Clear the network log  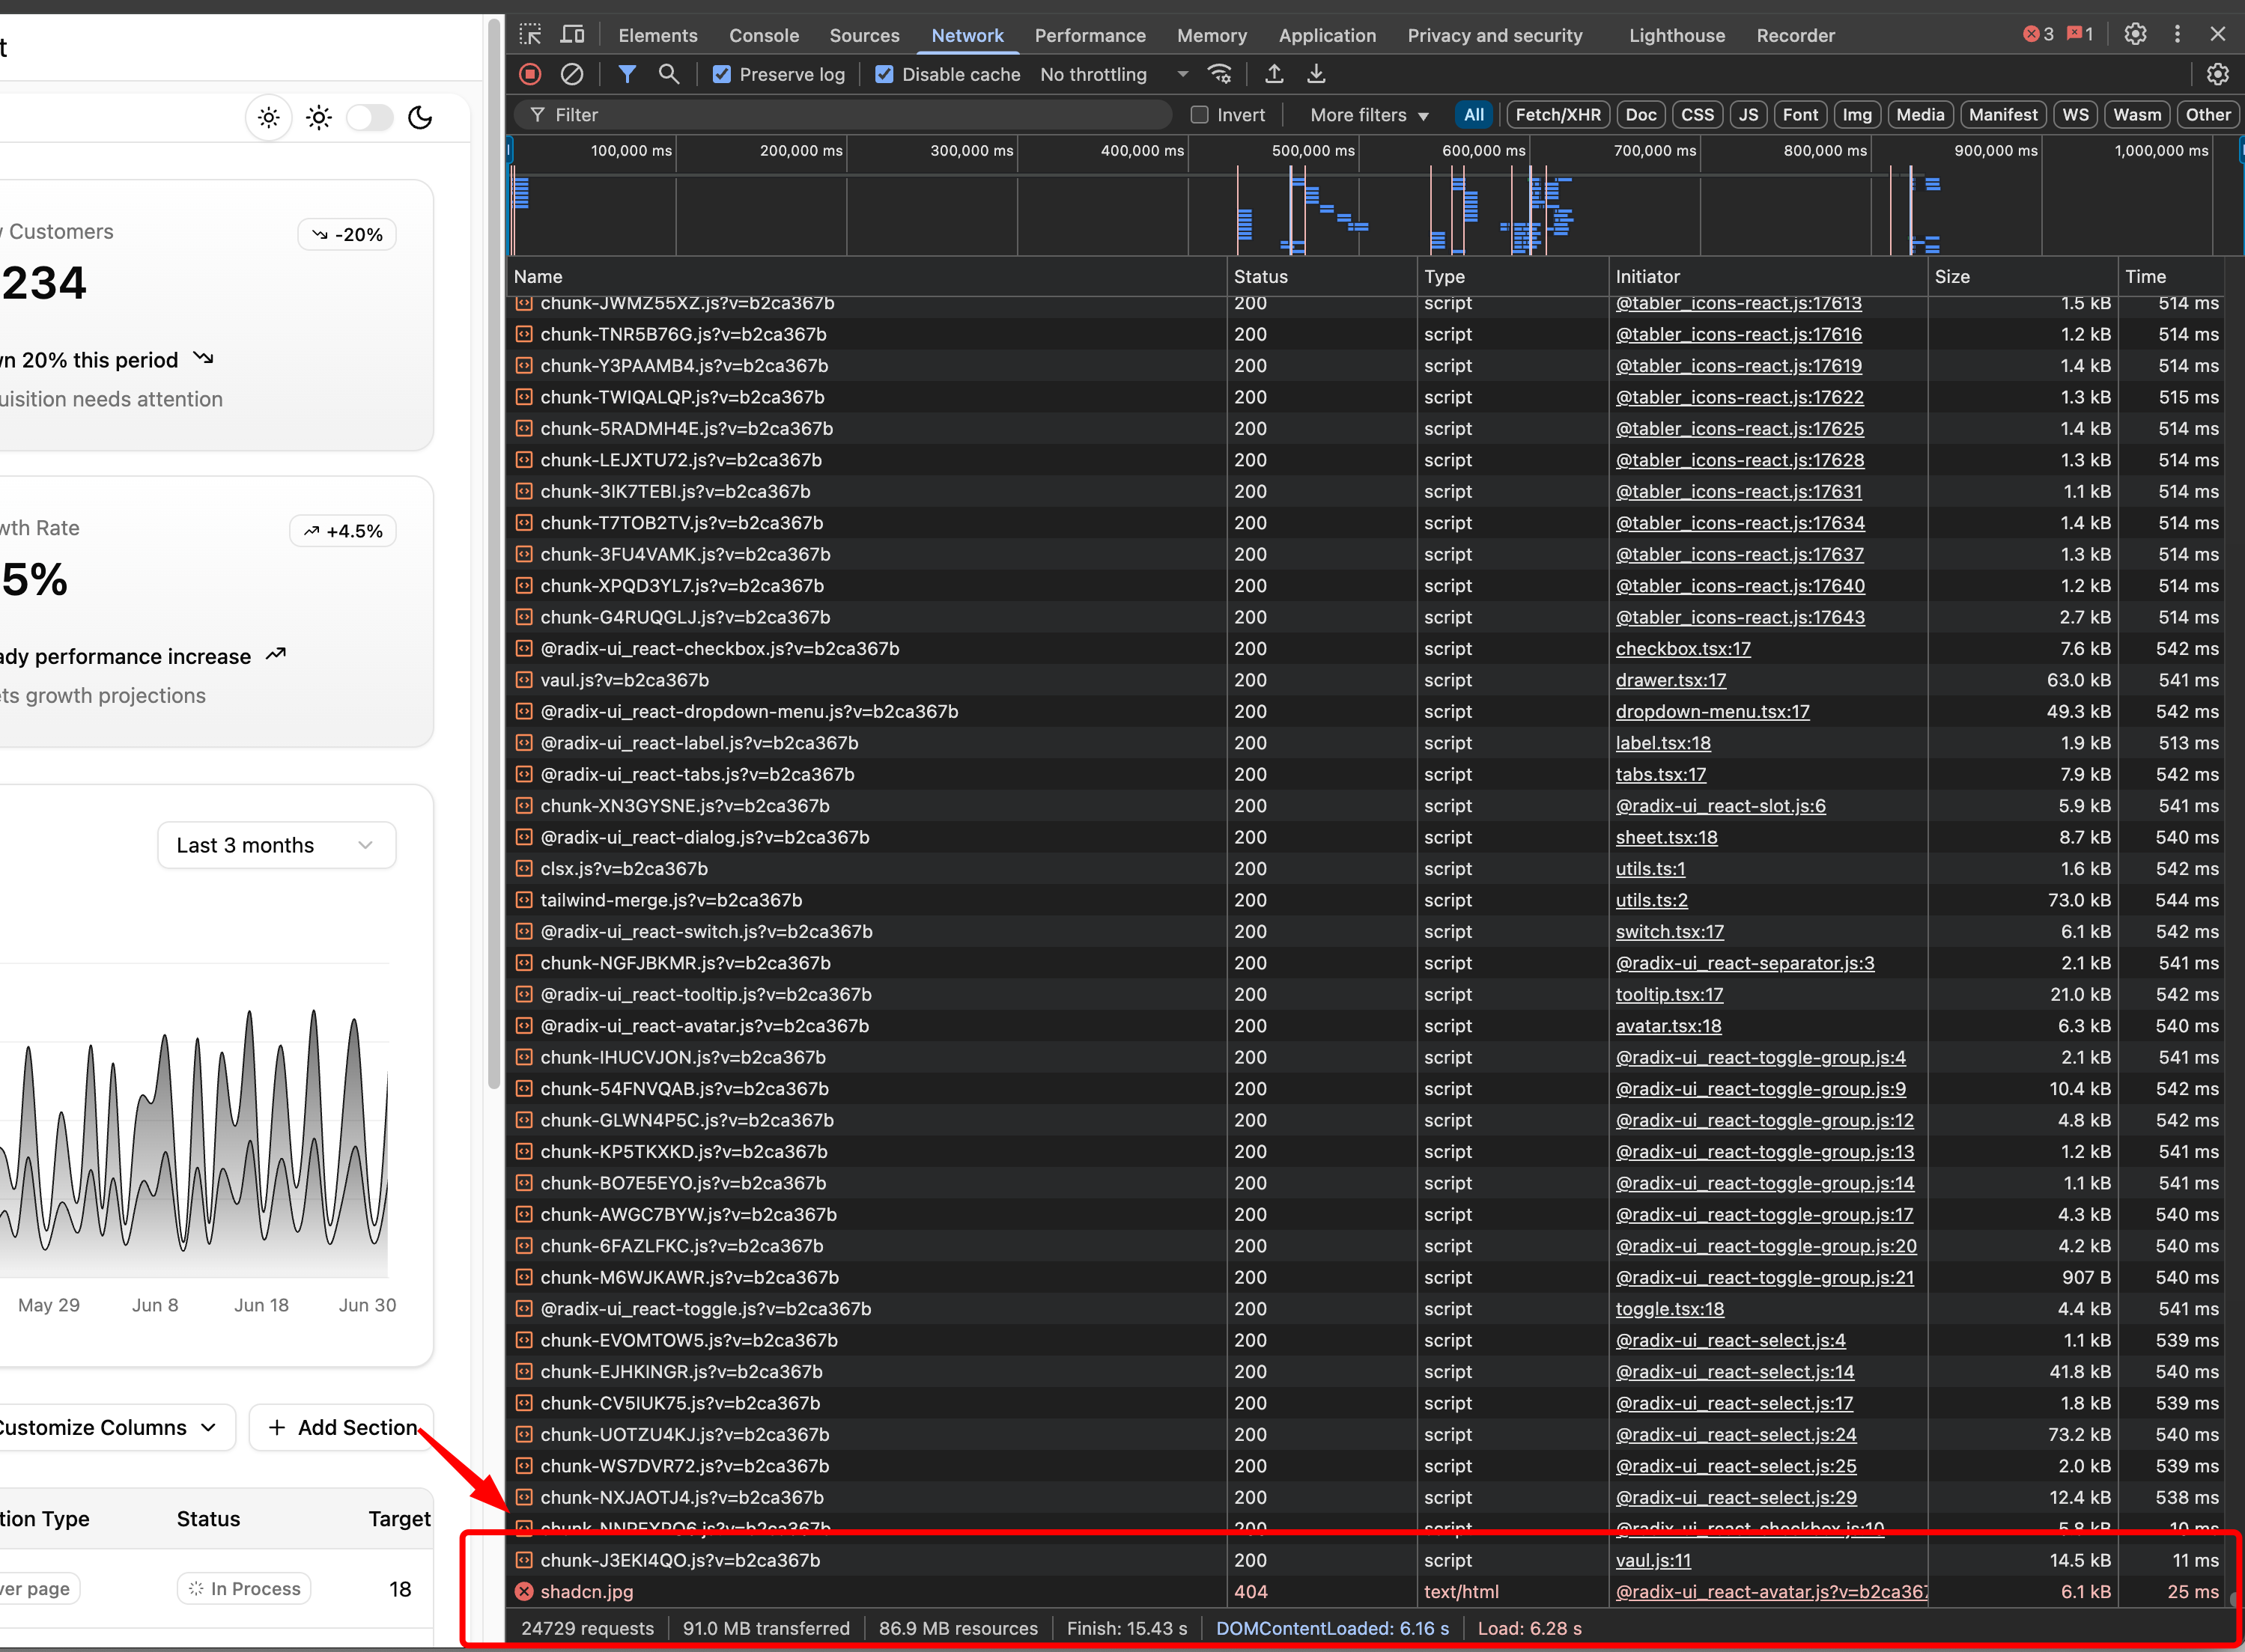tap(572, 74)
